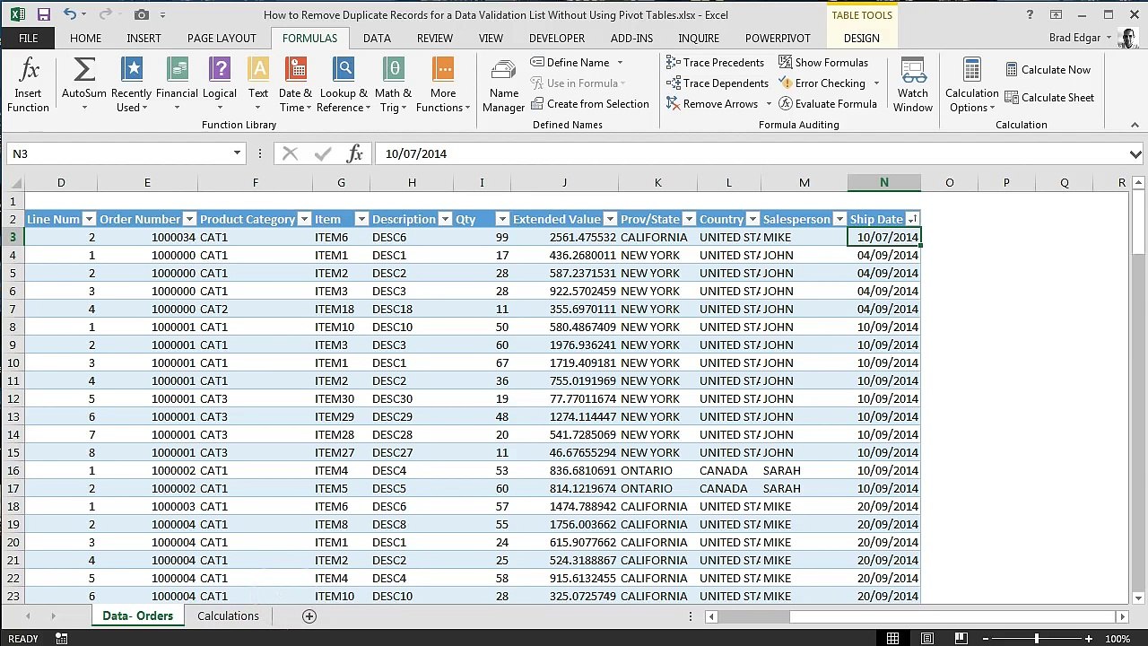This screenshot has width=1148, height=646.
Task: Click Trace Precedents
Action: coord(716,63)
